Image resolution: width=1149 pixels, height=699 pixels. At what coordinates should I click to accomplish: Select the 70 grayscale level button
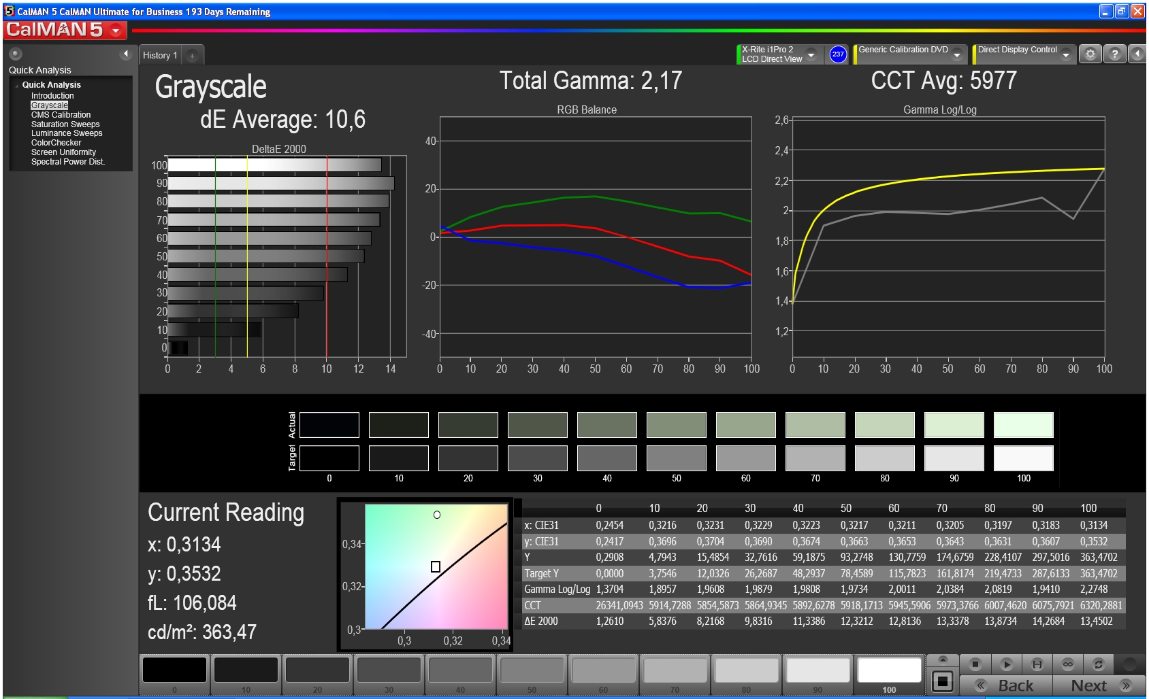pyautogui.click(x=675, y=674)
